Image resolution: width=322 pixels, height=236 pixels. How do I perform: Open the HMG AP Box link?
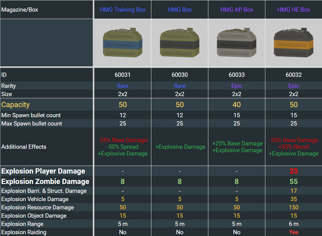(237, 9)
